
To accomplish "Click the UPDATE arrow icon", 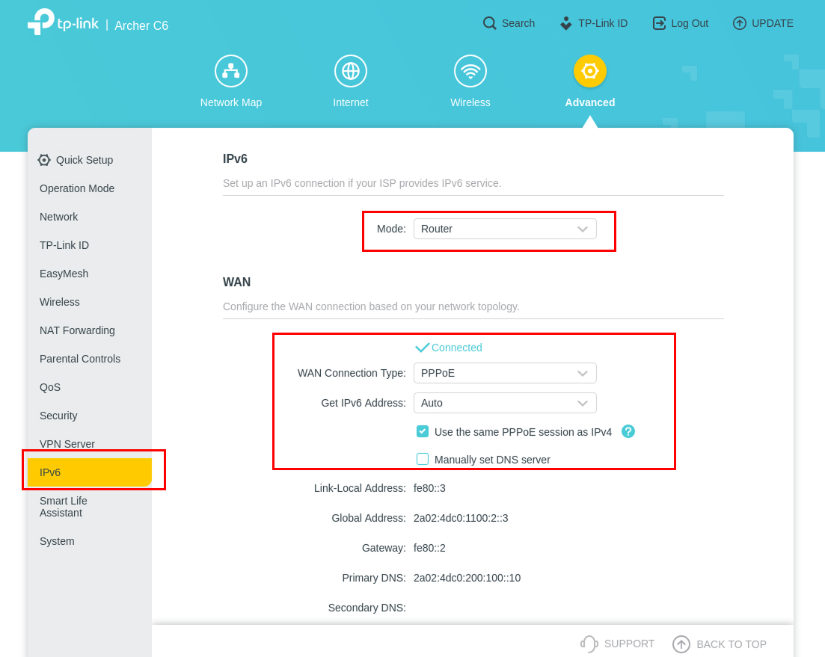I will point(740,23).
